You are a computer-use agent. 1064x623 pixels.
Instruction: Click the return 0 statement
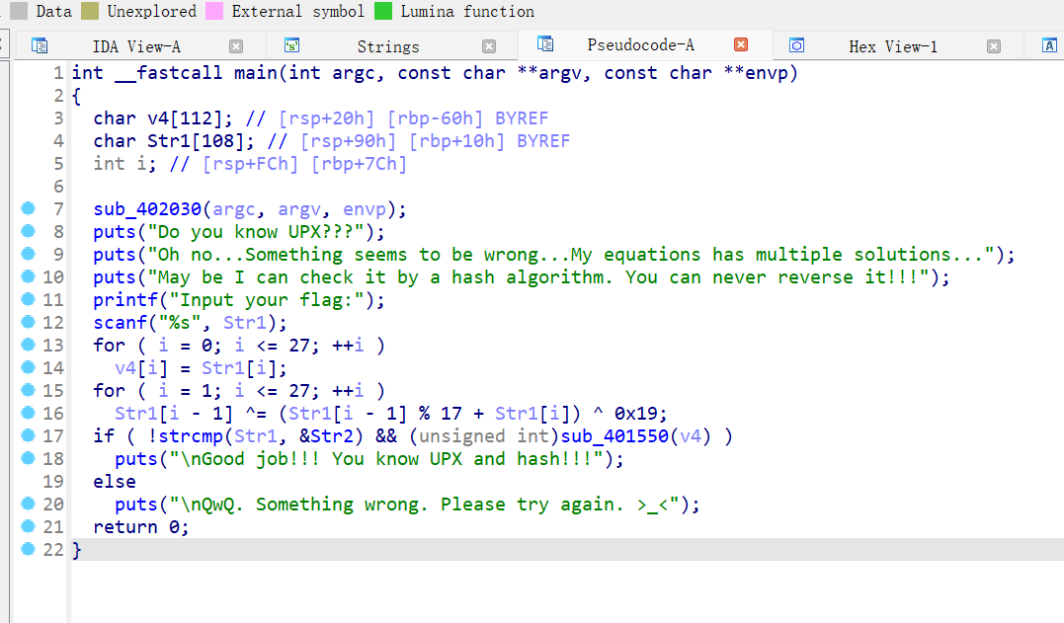click(140, 527)
